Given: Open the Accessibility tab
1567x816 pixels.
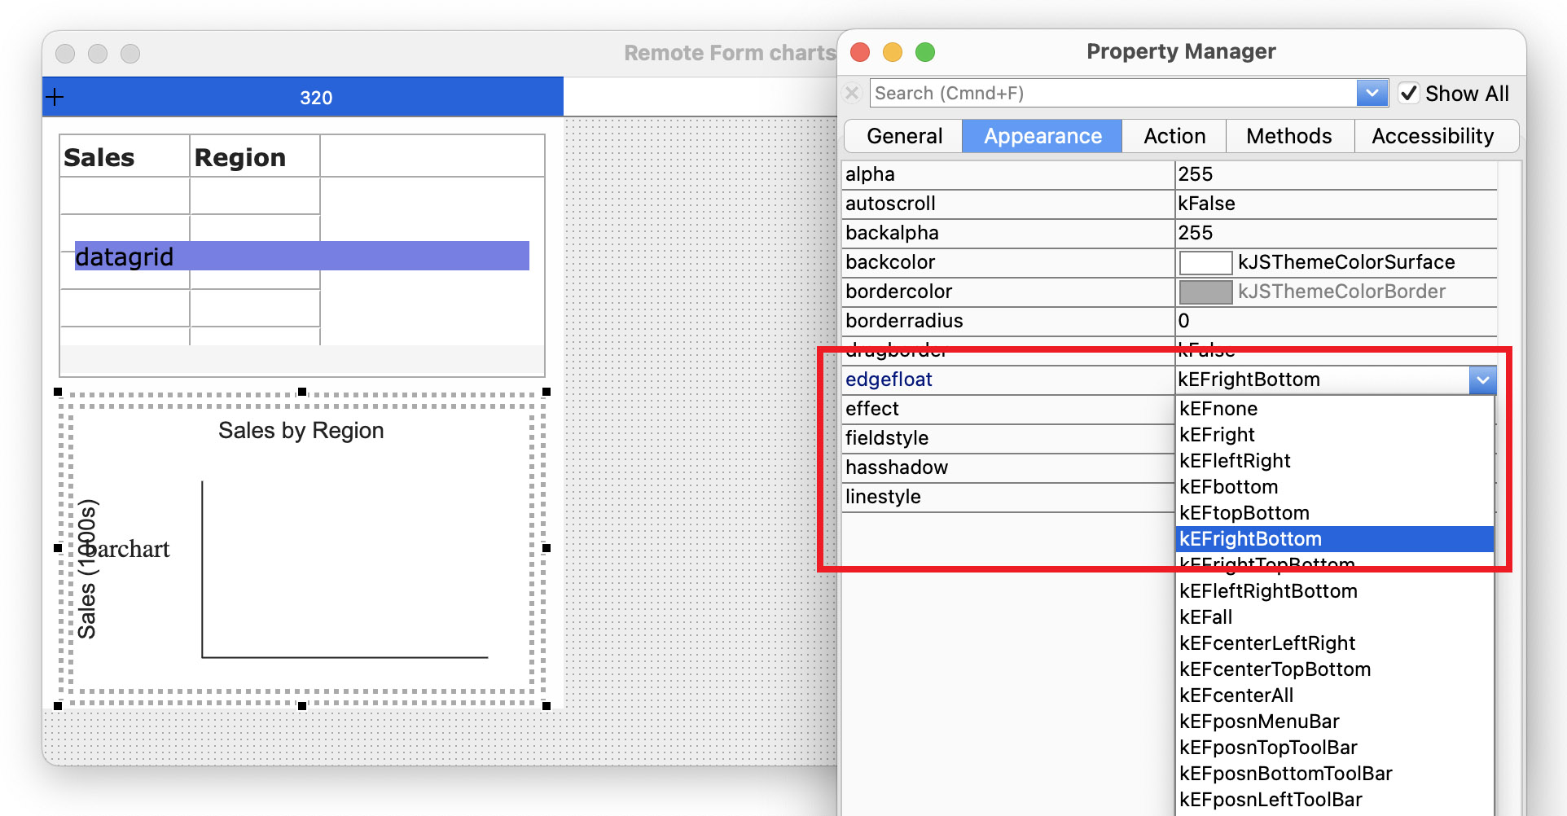Looking at the screenshot, I should click(x=1432, y=136).
